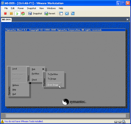The image size is (131, 124).
Task: Click the 'You do not have VMware Tools installed' message
Action: (24, 121)
